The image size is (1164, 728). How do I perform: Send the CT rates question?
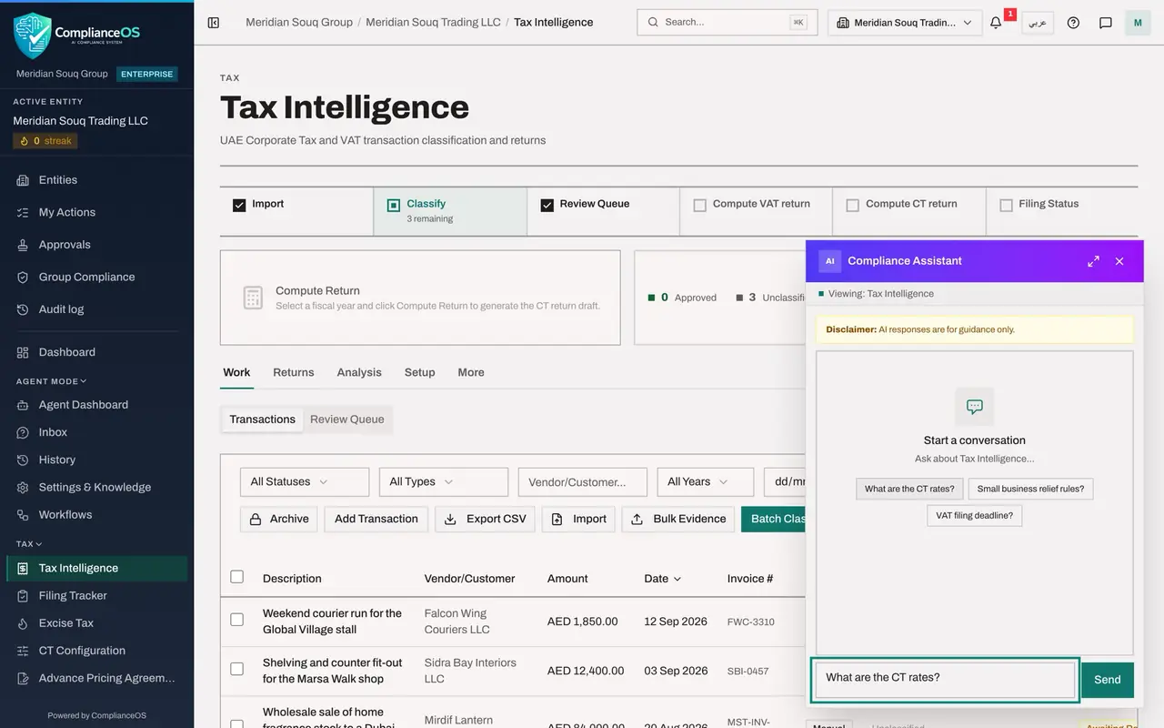tap(1108, 680)
